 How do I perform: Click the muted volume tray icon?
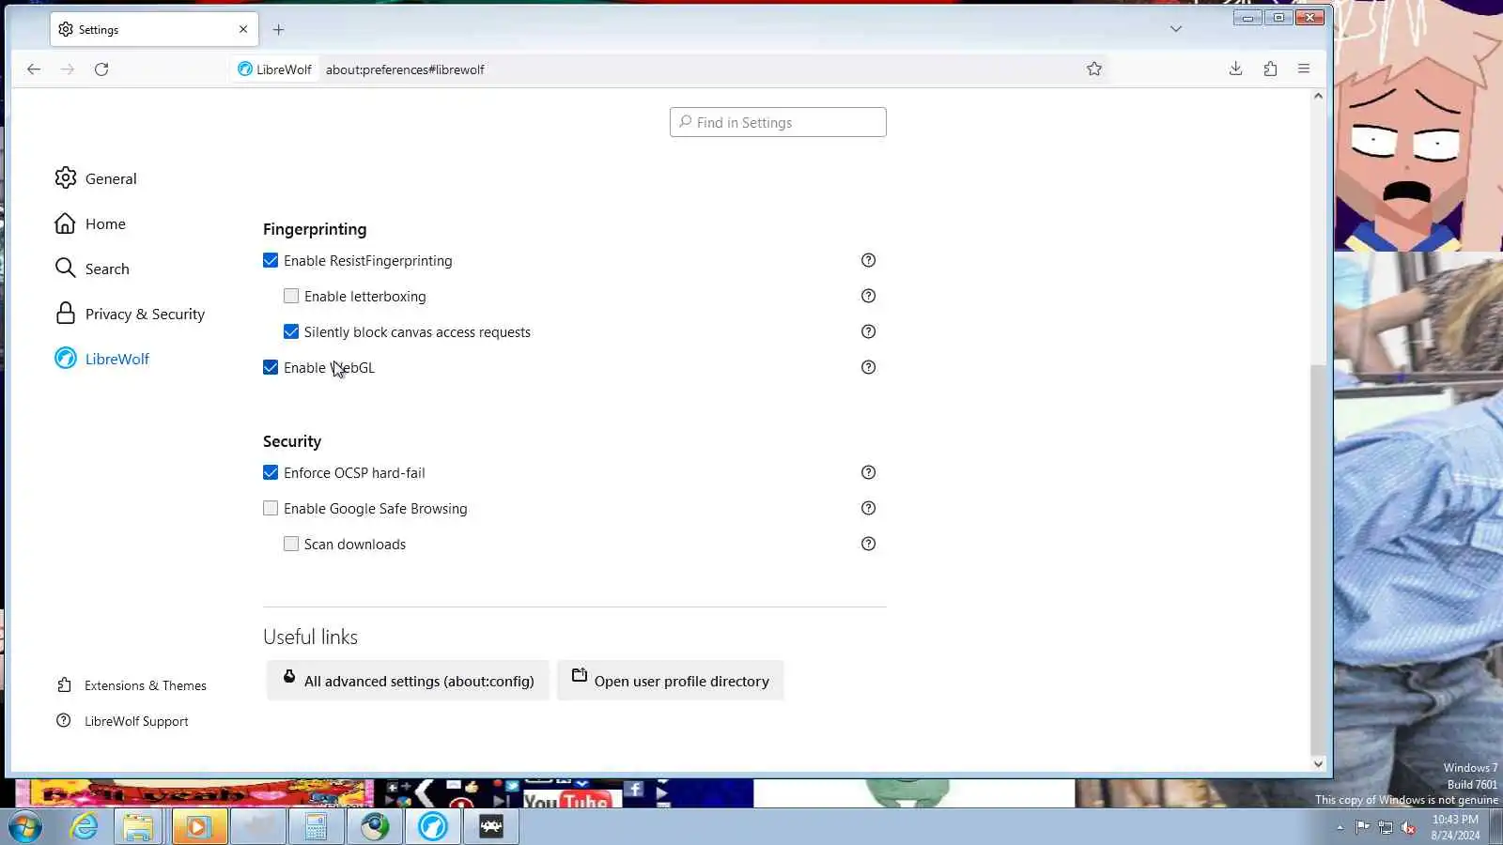pyautogui.click(x=1408, y=827)
